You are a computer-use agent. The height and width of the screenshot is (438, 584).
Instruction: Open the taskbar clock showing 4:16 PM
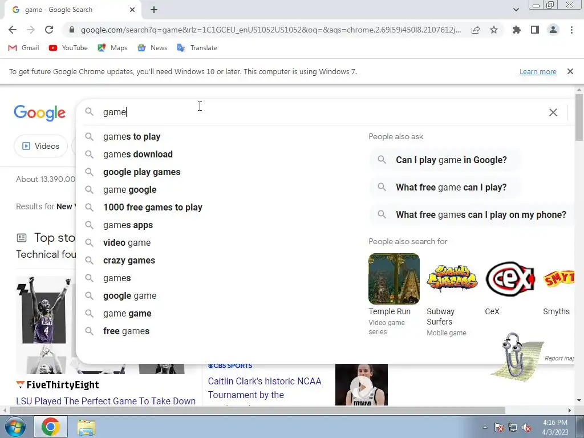pos(555,427)
